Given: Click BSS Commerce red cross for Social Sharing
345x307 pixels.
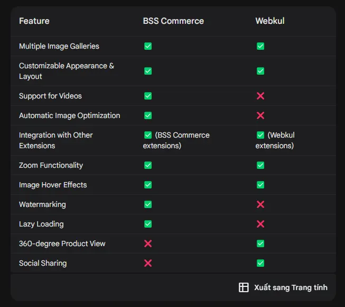Looking at the screenshot, I should pyautogui.click(x=148, y=263).
